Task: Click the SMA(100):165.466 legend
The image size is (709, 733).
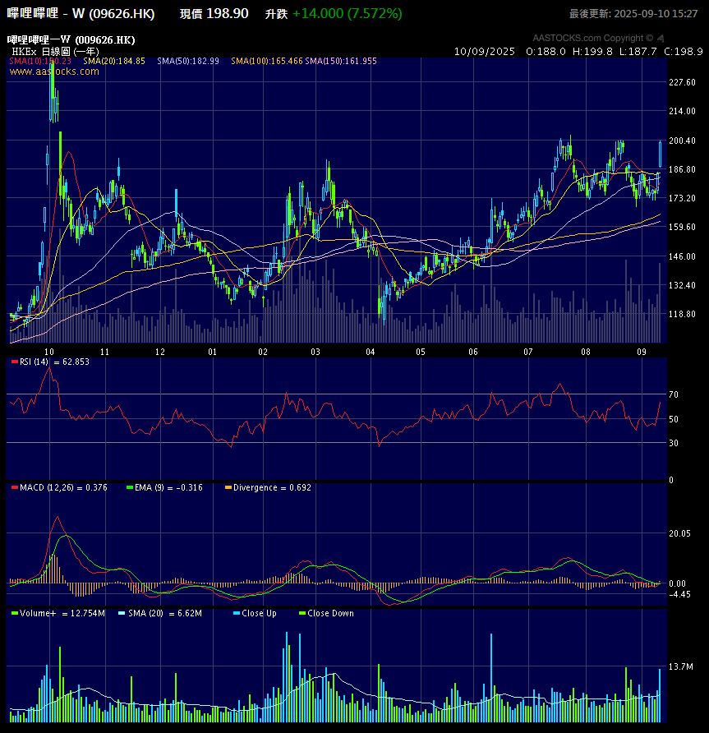Action: [x=267, y=62]
